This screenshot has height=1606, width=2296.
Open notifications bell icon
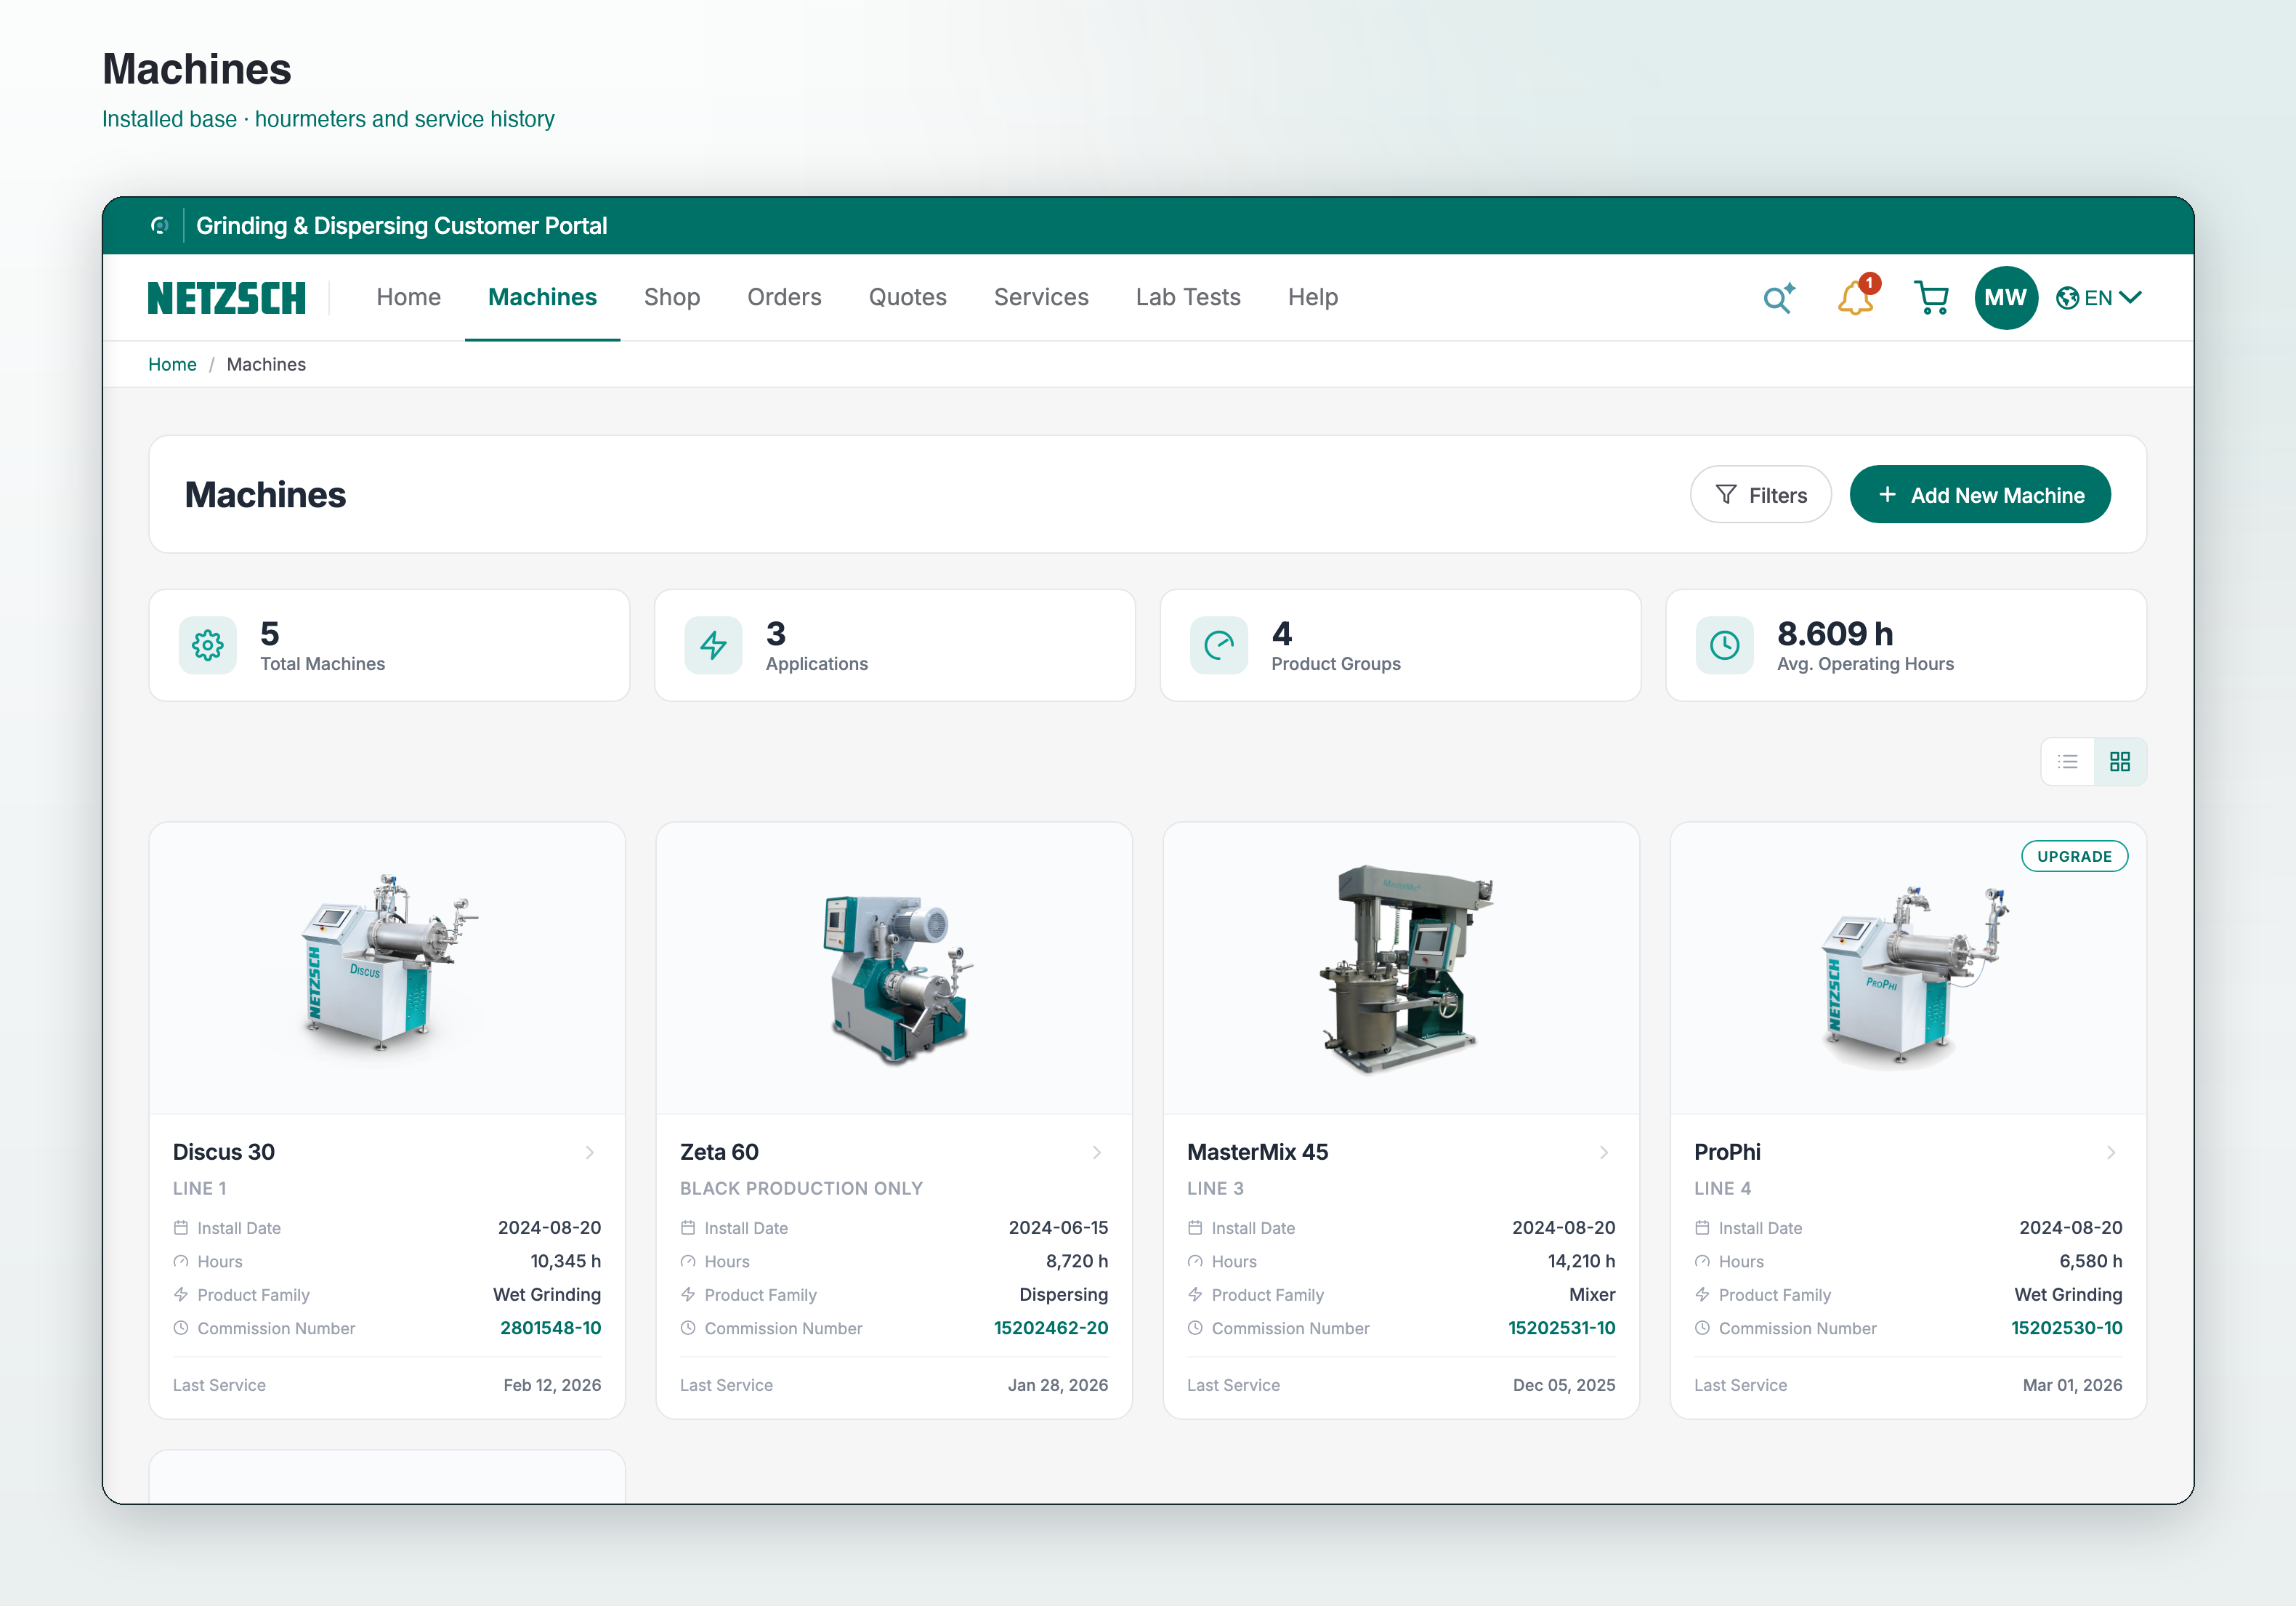pos(1856,298)
